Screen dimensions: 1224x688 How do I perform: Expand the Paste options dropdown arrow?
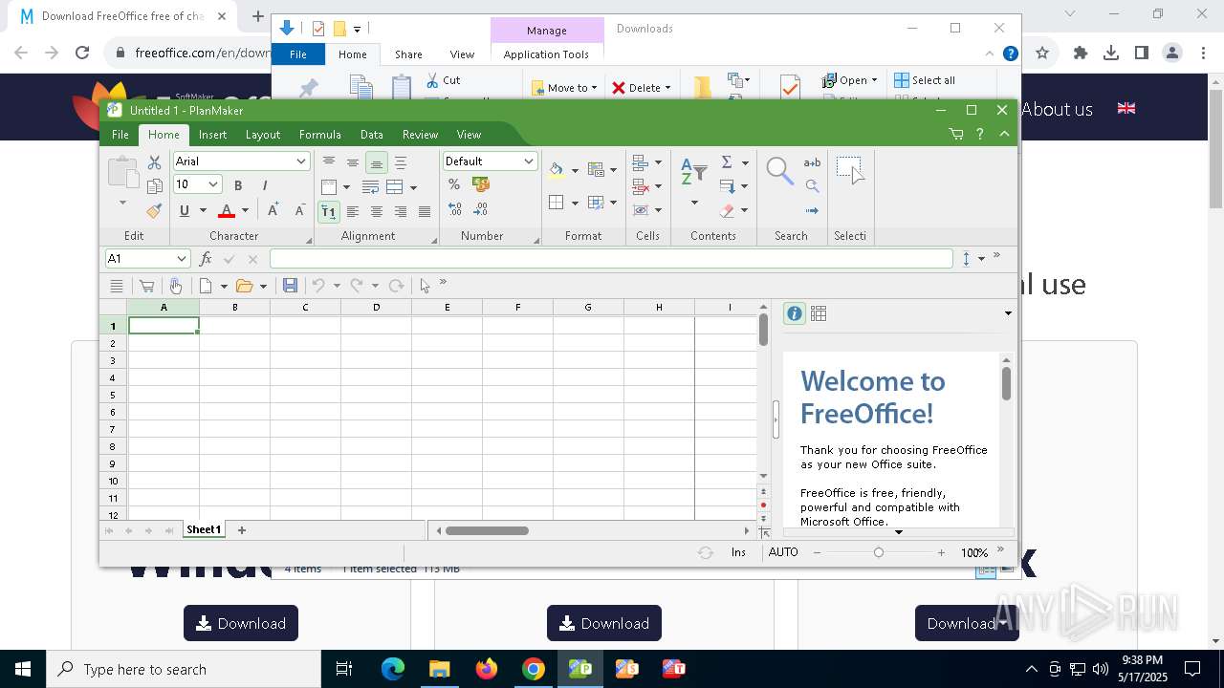(x=122, y=203)
